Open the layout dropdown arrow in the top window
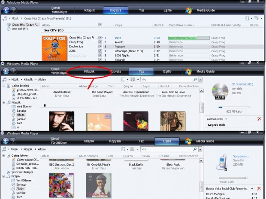 (251, 18)
